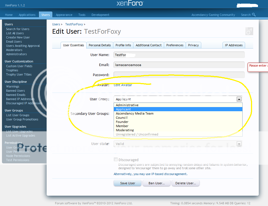Select Council from user group list
This screenshot has width=268, height=206.
pos(122,118)
